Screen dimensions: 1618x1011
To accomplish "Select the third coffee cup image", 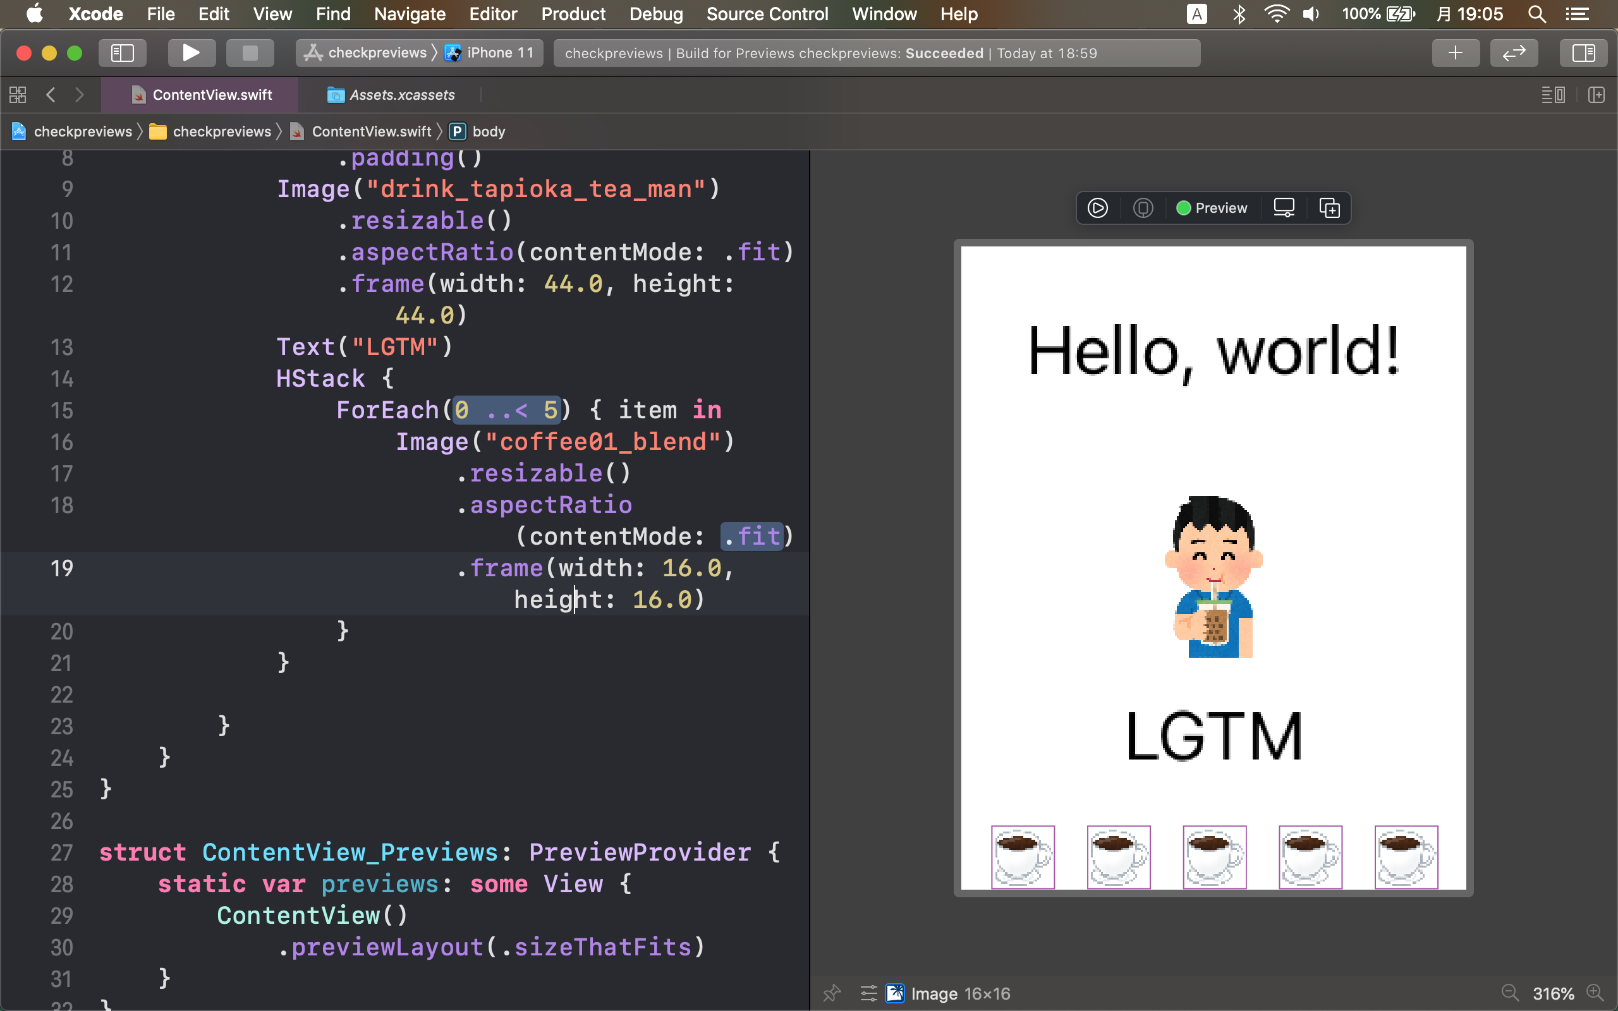I will (1214, 857).
